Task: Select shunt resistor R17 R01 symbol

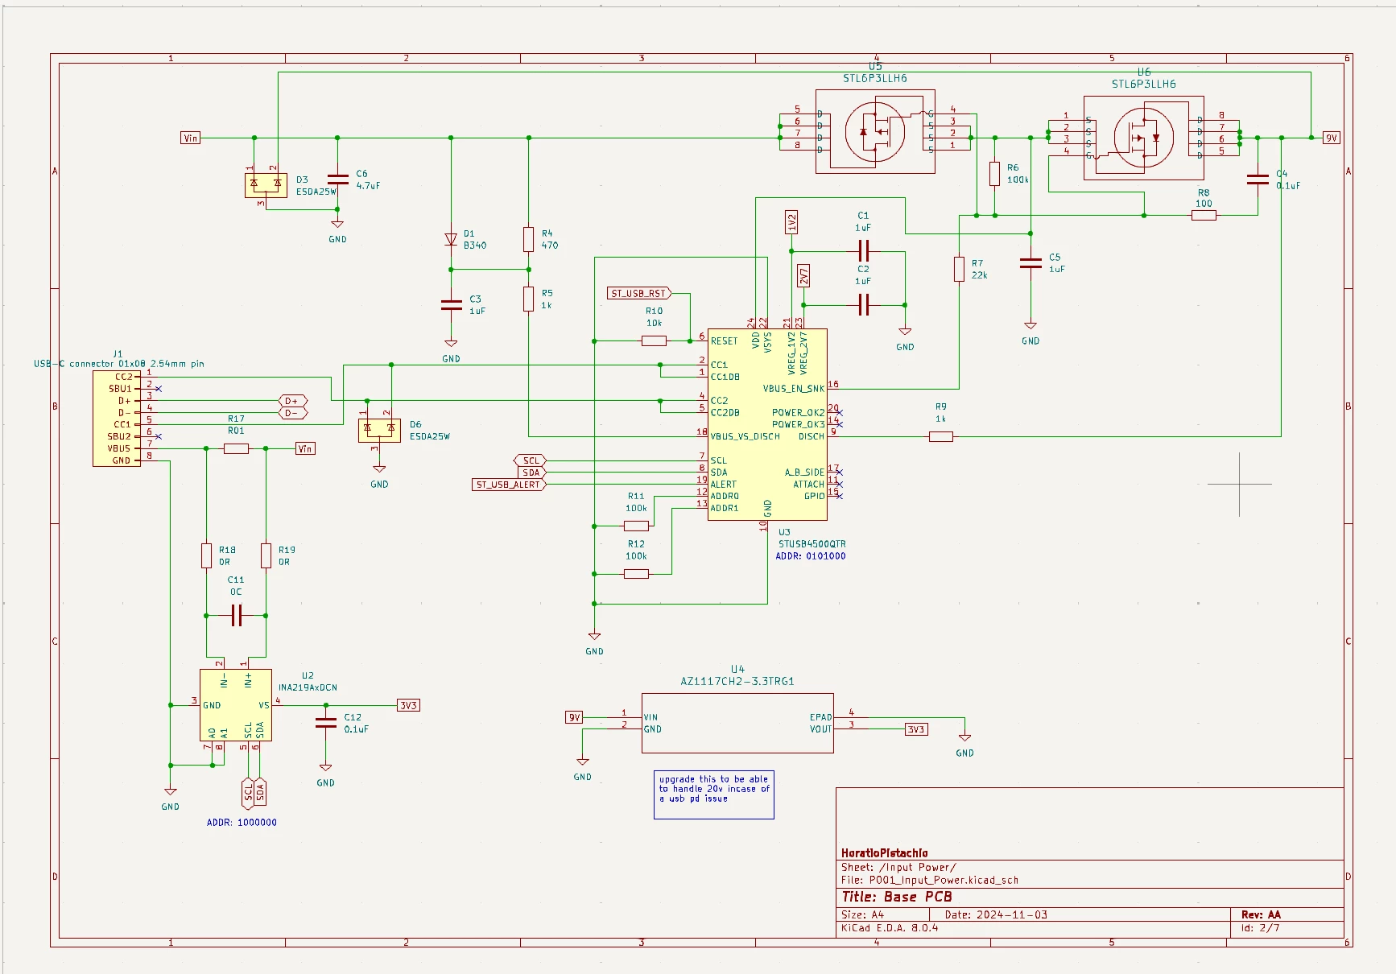Action: (x=236, y=448)
